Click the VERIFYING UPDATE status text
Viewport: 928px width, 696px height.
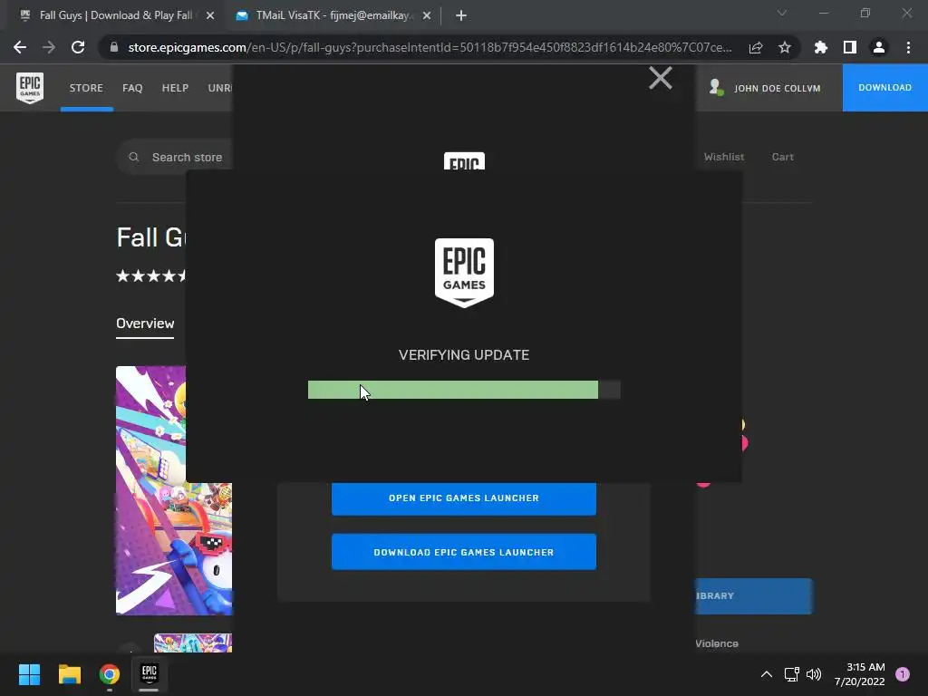[464, 355]
